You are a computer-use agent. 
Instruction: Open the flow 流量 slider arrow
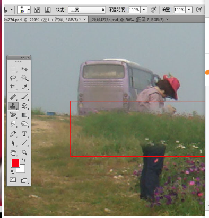tap(189, 10)
